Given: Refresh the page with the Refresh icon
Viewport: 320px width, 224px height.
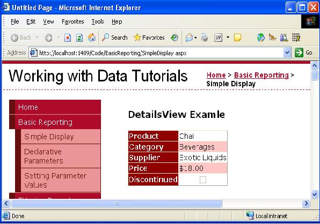Looking at the screenshot, I should [79, 38].
